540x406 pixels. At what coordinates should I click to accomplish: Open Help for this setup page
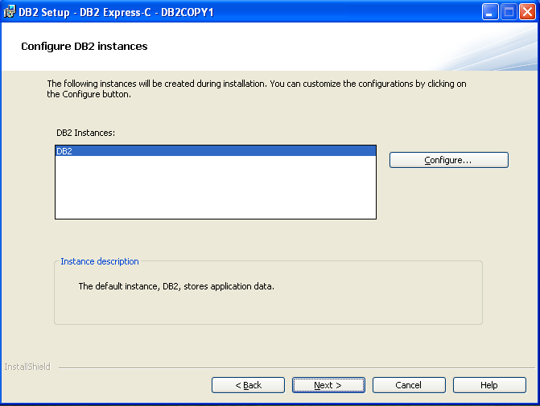click(x=489, y=385)
